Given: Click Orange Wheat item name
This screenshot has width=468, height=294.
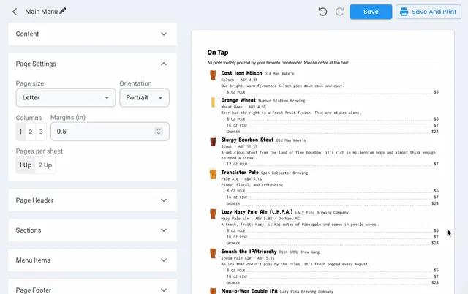Looking at the screenshot, I should 238,100.
